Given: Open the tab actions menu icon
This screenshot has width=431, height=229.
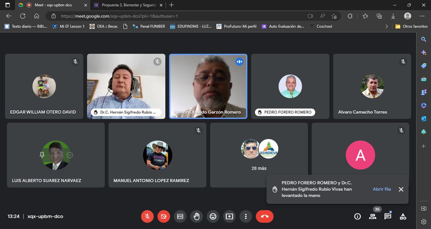Looking at the screenshot, I should 8,5.
